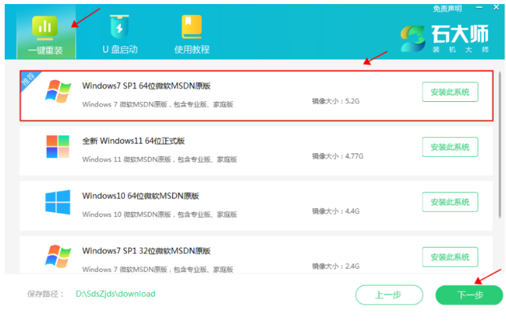Open the 使用教程 tab
Viewport: 506px width, 327px height.
(x=192, y=34)
